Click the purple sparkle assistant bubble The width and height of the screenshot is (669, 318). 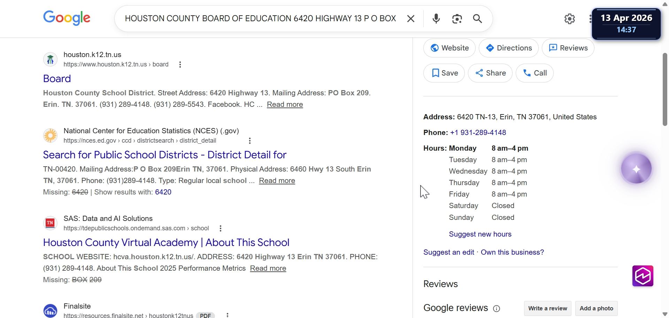(636, 169)
